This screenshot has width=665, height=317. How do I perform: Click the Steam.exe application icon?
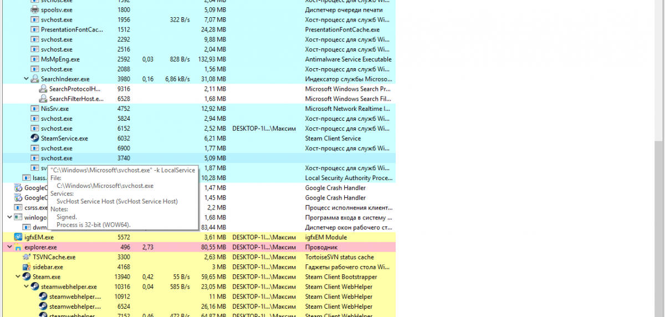pos(27,277)
